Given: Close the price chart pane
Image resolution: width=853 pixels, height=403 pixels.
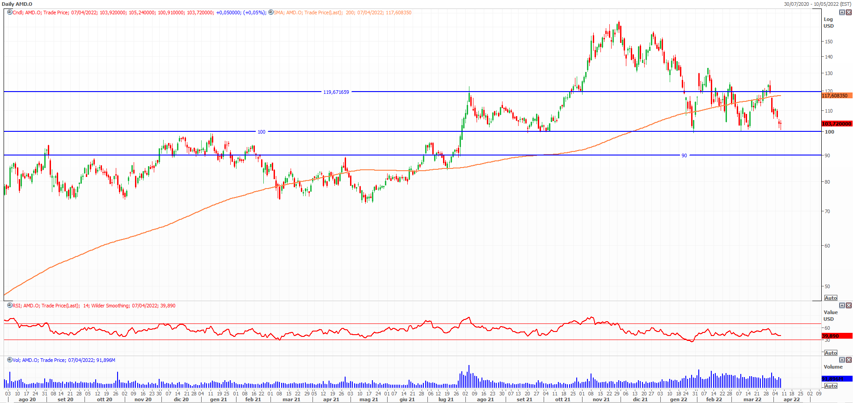Looking at the screenshot, I should (x=849, y=13).
